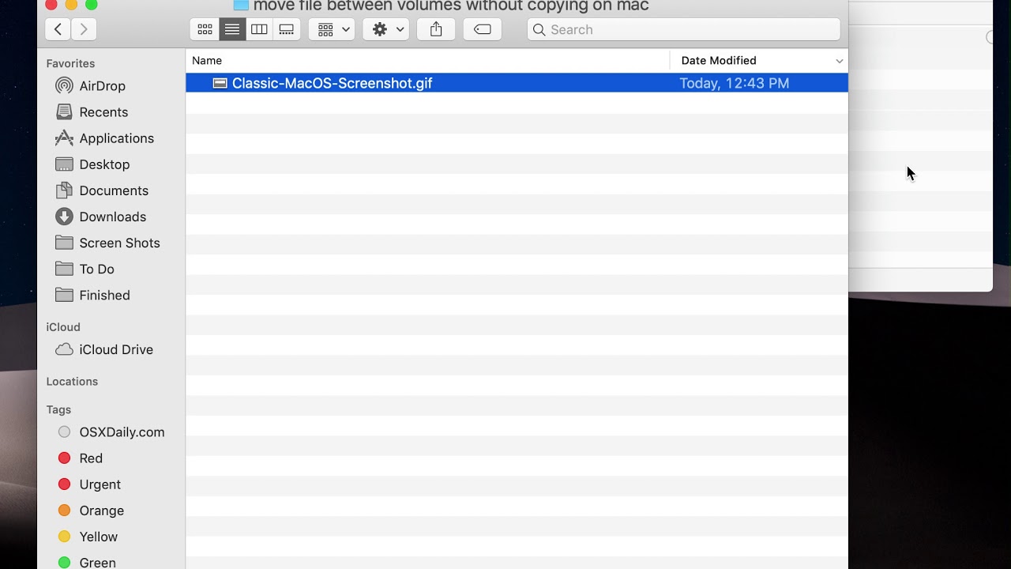Click the Documents icon

[65, 190]
